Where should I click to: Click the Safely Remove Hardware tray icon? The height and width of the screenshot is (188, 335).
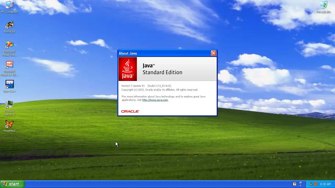point(311,184)
